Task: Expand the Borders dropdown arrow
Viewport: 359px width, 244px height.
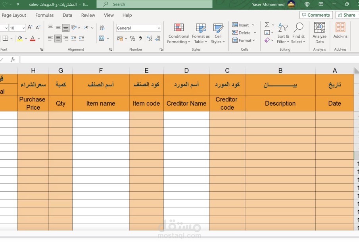Action: click(x=12, y=38)
